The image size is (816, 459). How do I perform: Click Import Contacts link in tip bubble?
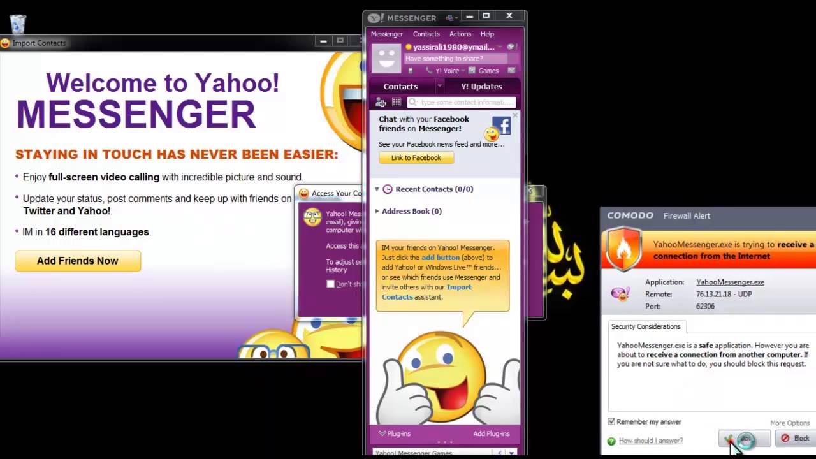(427, 292)
